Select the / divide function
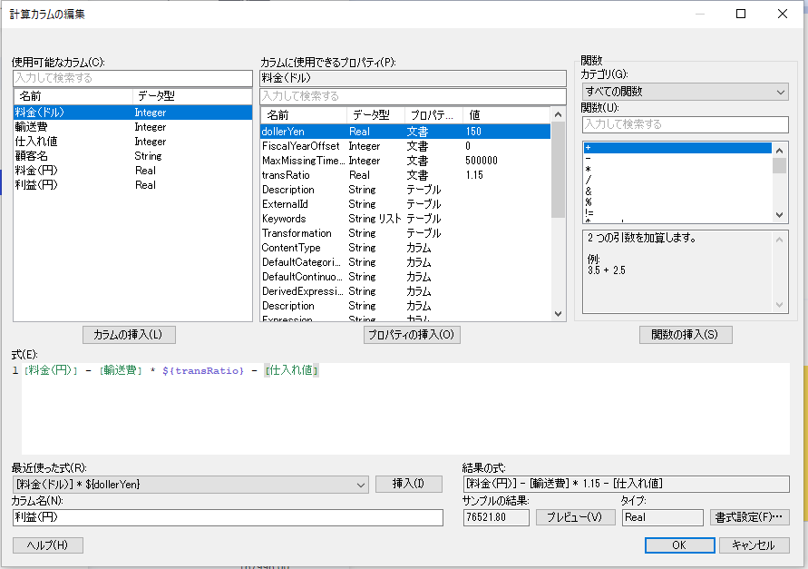Viewport: 808px width, 569px height. point(677,180)
